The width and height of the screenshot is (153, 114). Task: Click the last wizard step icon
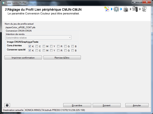[x=144, y=9]
